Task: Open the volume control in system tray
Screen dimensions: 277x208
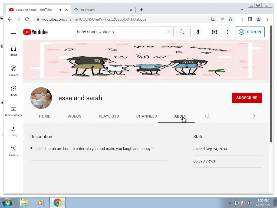Action: point(250,203)
